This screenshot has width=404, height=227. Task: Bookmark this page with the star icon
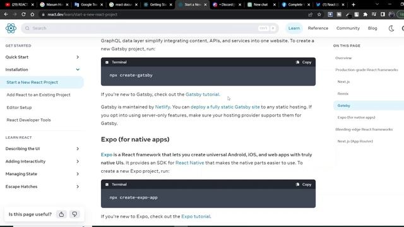(x=319, y=15)
